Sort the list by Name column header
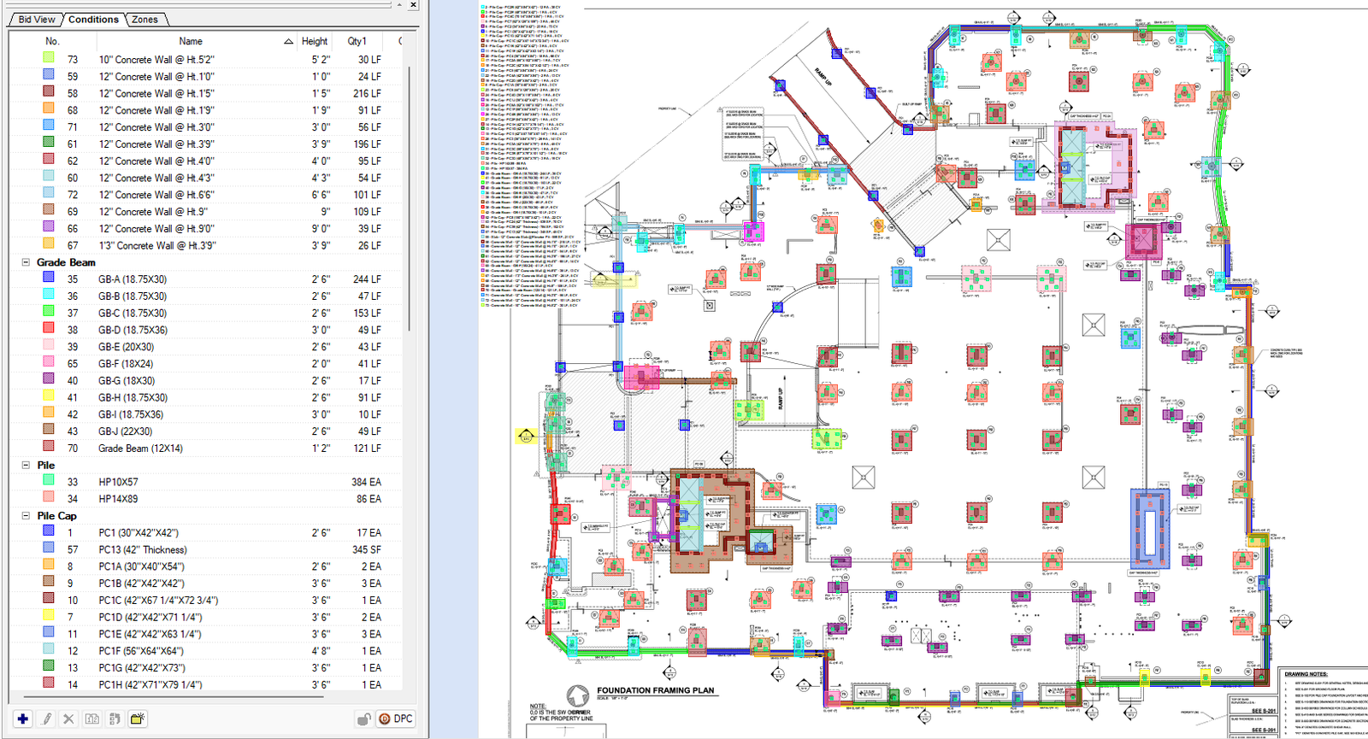Screen dimensions: 1368x739 coord(191,41)
